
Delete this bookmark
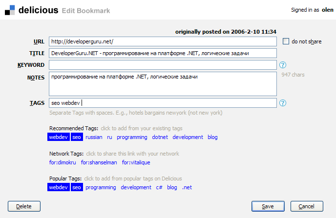24,206
